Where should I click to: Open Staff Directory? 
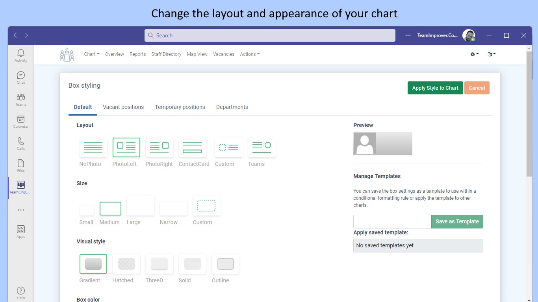tap(166, 54)
